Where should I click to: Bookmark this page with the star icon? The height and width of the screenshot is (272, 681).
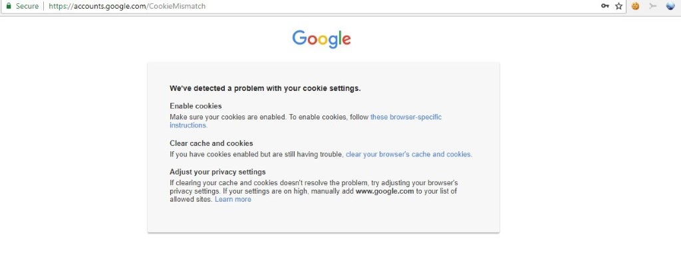tap(618, 6)
